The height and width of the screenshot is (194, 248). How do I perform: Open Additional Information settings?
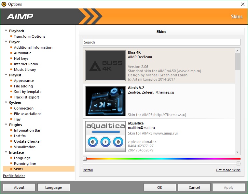(33, 47)
